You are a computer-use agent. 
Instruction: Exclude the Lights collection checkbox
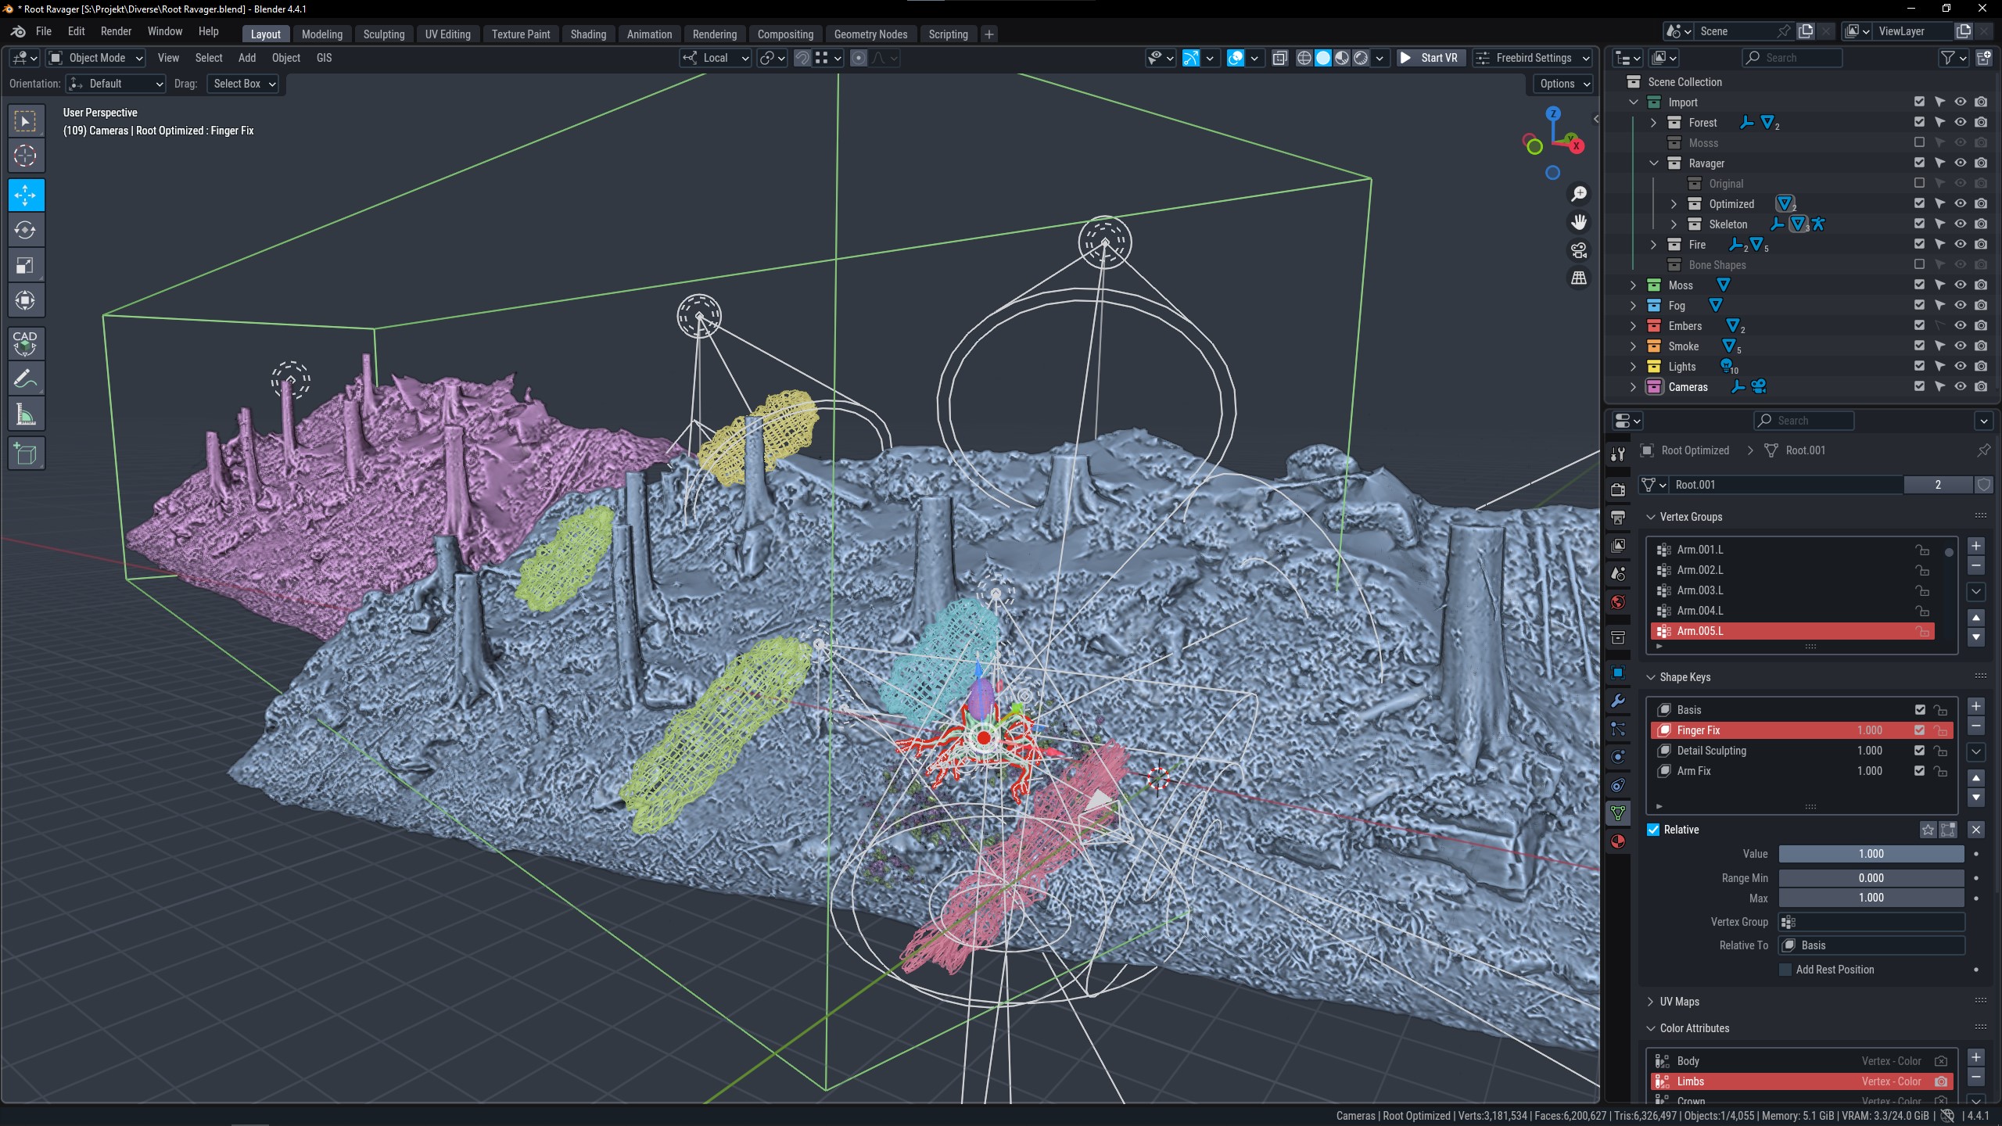(x=1919, y=366)
